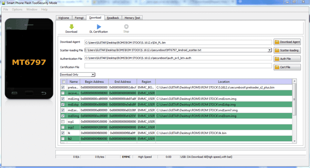Click the Location column header
Screen dimensions: 310x168
coord(224,82)
